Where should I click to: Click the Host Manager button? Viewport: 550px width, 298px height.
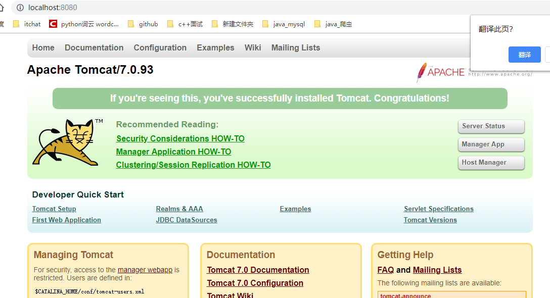(491, 163)
